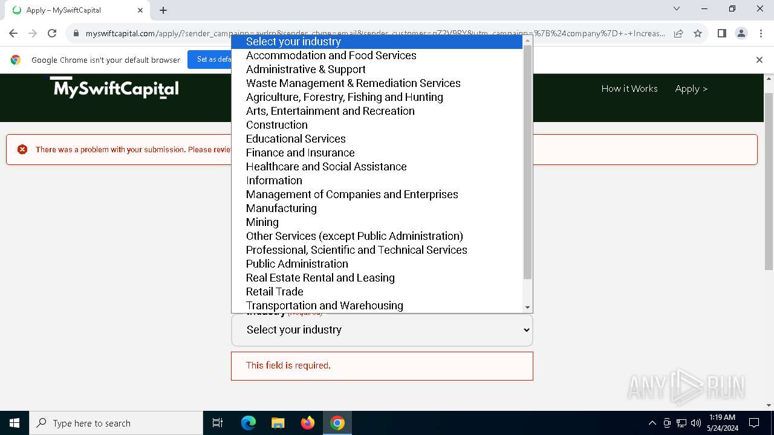
Task: Click the Chrome taskbar icon
Action: point(337,423)
